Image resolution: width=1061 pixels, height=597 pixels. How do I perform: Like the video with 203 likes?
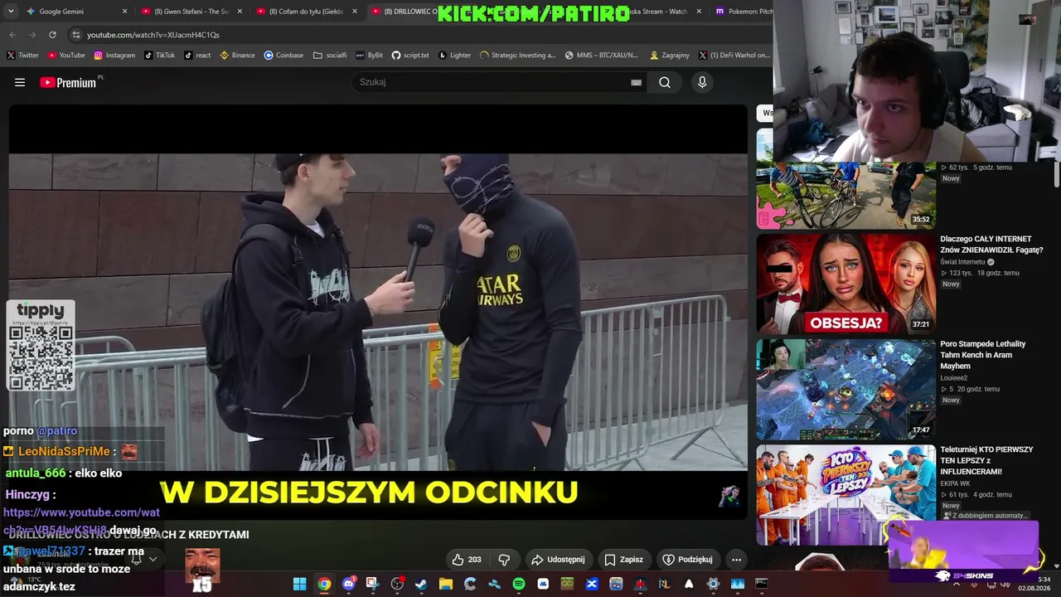(467, 560)
